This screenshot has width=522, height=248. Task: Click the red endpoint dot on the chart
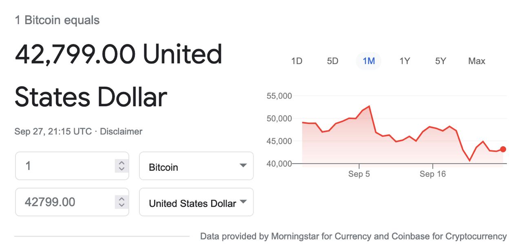point(503,149)
